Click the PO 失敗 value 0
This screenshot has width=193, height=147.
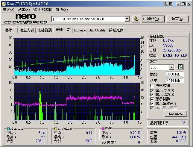pyautogui.click(x=139, y=143)
